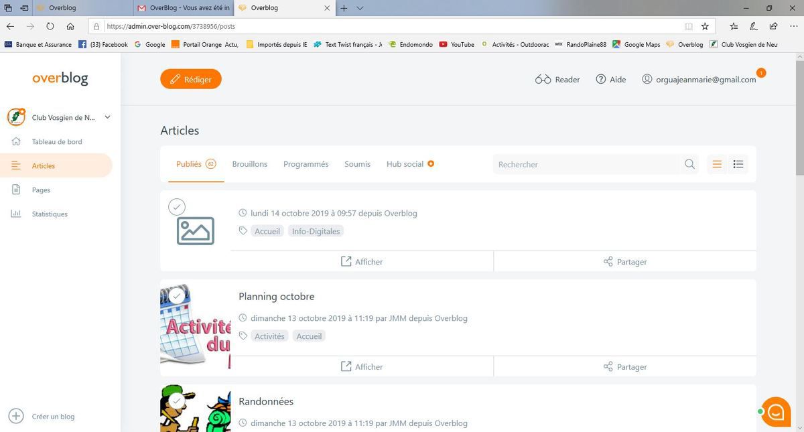Click Partager for the lundi 14 octobre article
This screenshot has width=804, height=432.
coord(625,262)
